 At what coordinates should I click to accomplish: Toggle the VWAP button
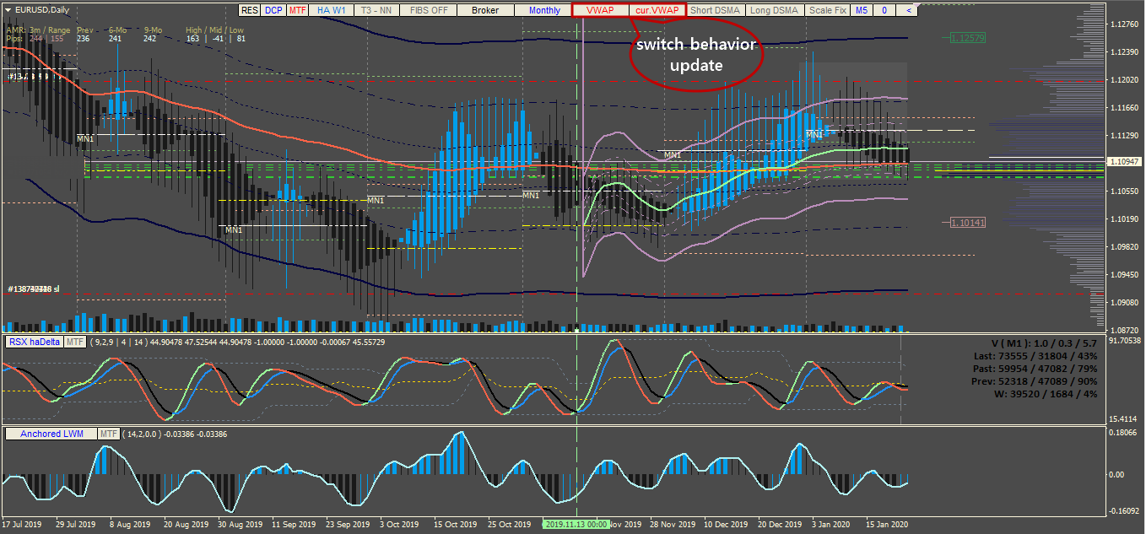click(600, 10)
